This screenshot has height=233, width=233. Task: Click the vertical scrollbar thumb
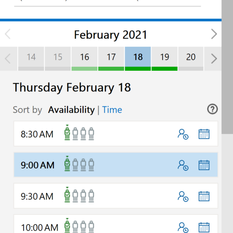coord(227,67)
